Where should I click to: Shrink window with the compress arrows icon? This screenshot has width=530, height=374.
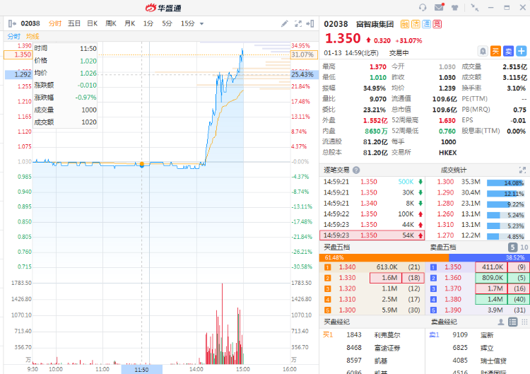pos(475,8)
